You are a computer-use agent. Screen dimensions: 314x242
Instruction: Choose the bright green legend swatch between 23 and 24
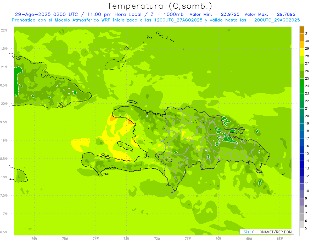tap(302, 90)
